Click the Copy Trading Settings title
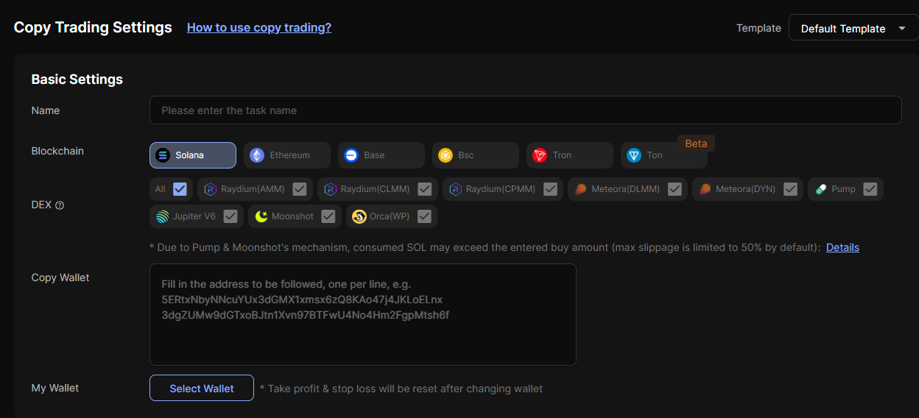This screenshot has height=418, width=919. click(x=93, y=27)
